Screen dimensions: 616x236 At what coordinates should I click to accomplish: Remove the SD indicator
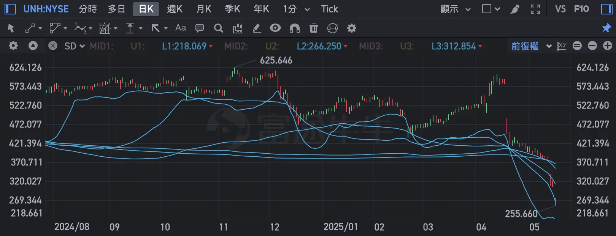pyautogui.click(x=53, y=46)
